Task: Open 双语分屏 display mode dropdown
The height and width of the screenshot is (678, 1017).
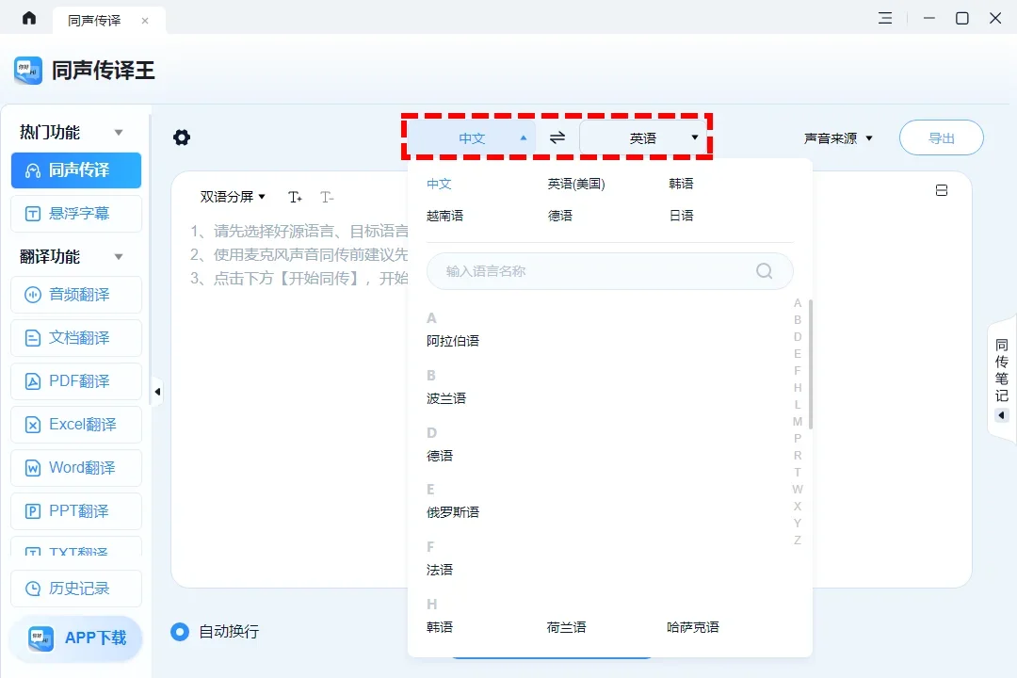Action: 233,197
